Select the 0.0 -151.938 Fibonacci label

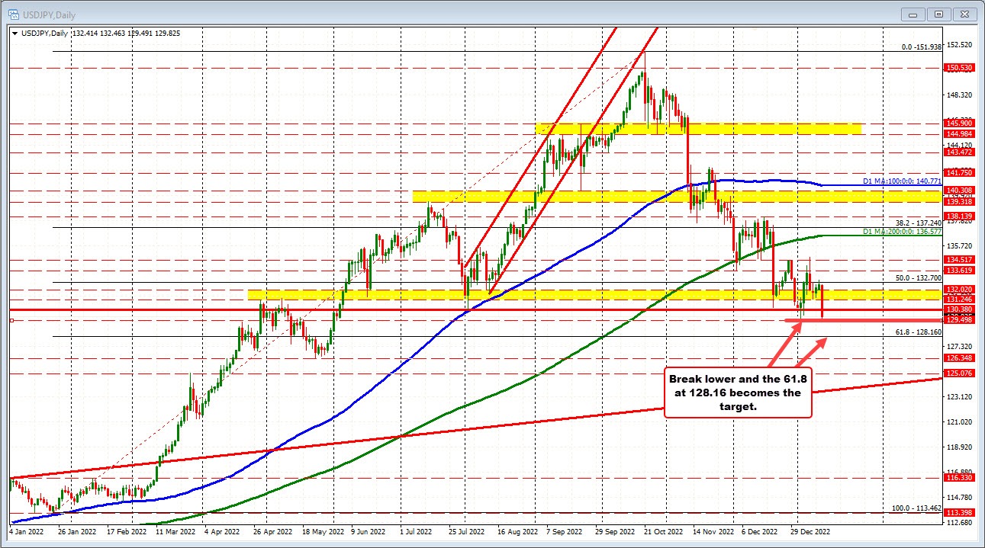pos(921,46)
